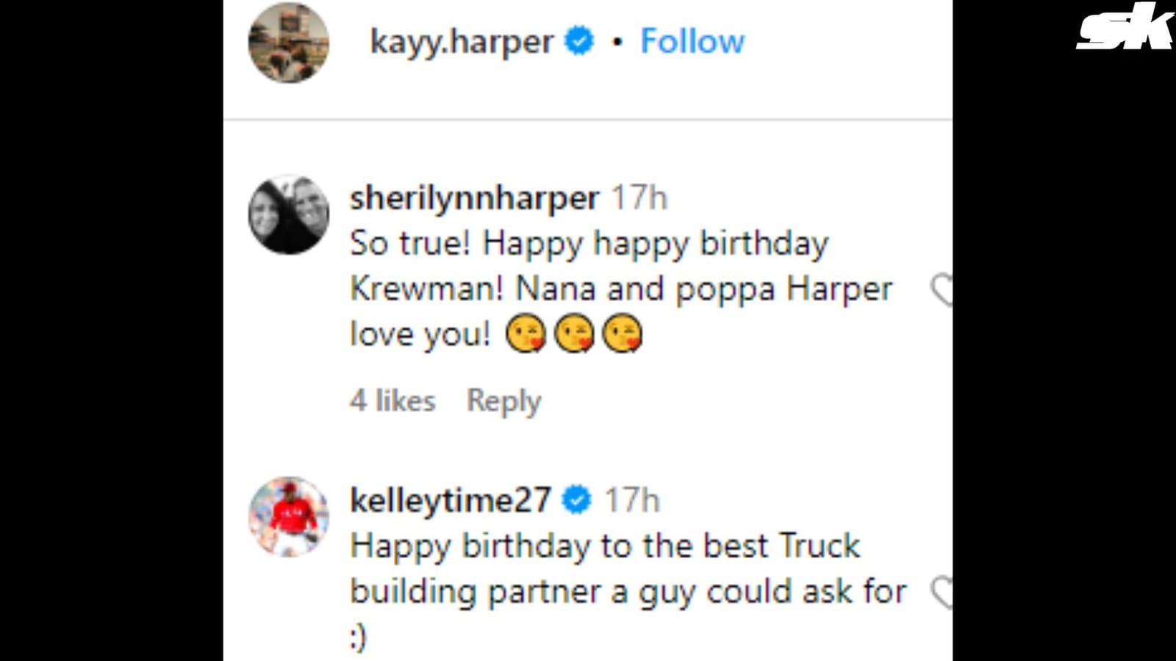The image size is (1176, 661).
Task: Click the verified badge beside kelleytime27
Action: pos(577,500)
